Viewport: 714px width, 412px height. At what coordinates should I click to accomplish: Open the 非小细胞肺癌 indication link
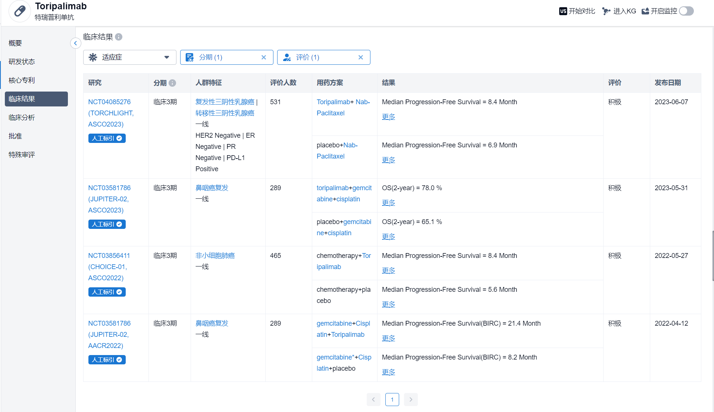[x=215, y=256]
